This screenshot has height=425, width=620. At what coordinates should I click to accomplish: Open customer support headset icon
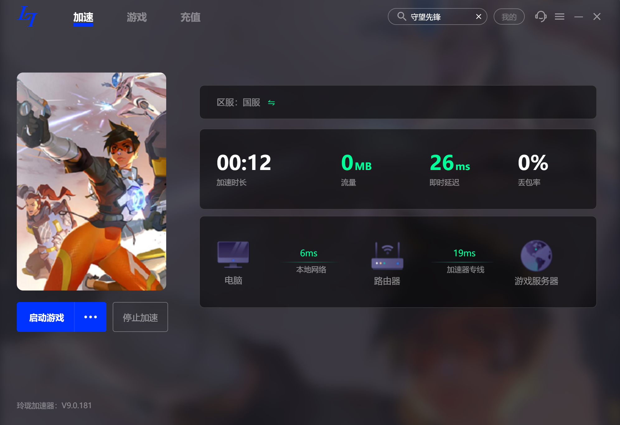(x=541, y=17)
